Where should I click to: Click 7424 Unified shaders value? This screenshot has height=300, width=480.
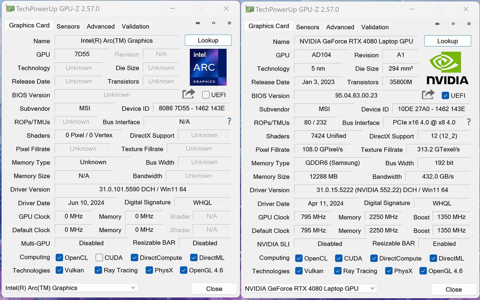coord(328,136)
